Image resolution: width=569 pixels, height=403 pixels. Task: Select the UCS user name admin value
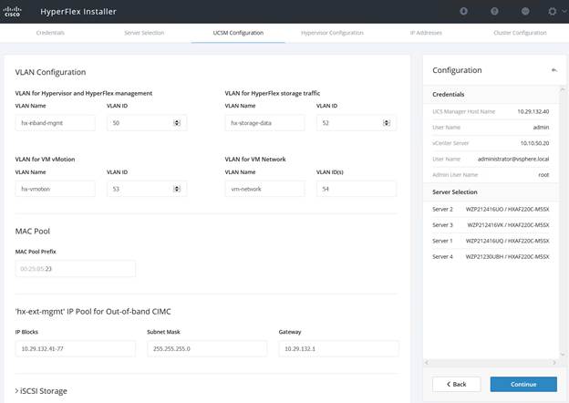(x=541, y=128)
